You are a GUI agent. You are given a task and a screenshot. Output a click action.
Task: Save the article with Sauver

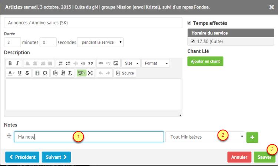point(265,157)
